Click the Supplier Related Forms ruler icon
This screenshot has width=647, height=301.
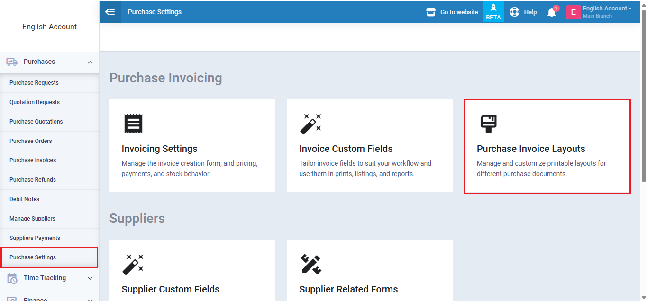(311, 264)
